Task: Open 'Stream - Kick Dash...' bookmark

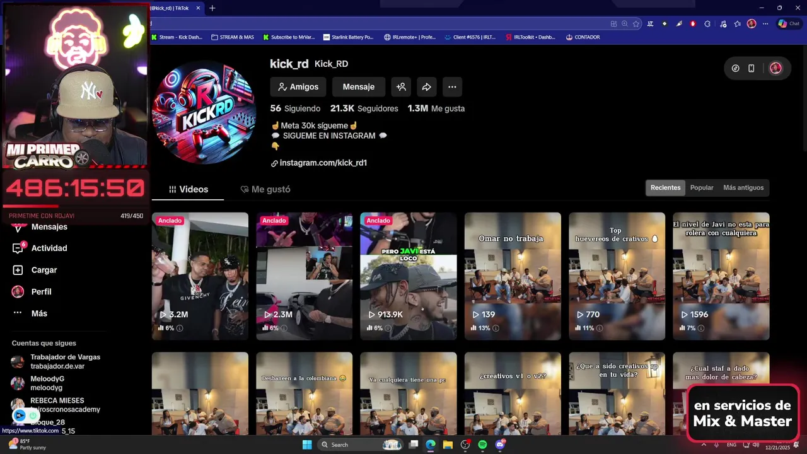Action: pos(177,37)
